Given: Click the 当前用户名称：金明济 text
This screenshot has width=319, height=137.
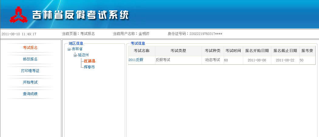Looking at the screenshot, I should 131,34.
